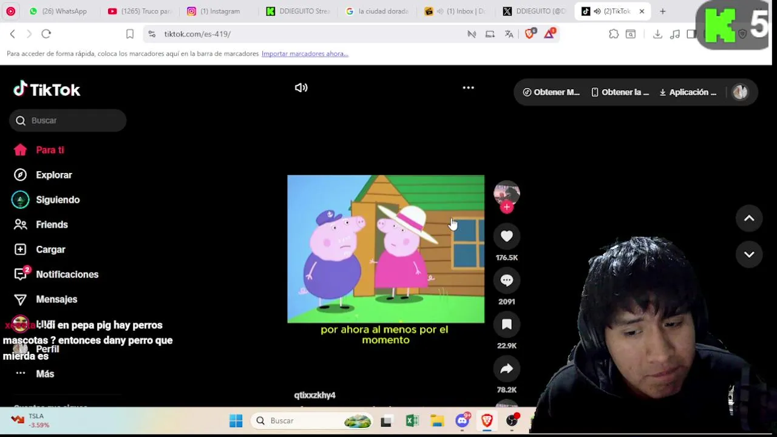Switch to the Inbox browser tab
777x437 pixels.
point(455,11)
